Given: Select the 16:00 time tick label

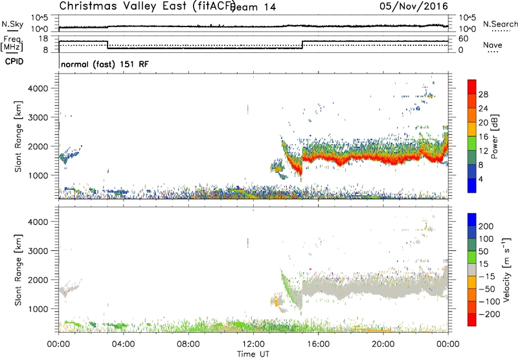Looking at the screenshot, I should pyautogui.click(x=318, y=344).
